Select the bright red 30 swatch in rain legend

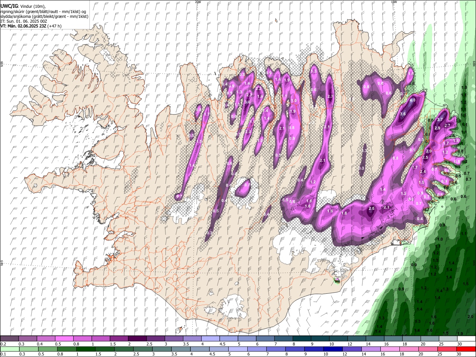coord(466,349)
